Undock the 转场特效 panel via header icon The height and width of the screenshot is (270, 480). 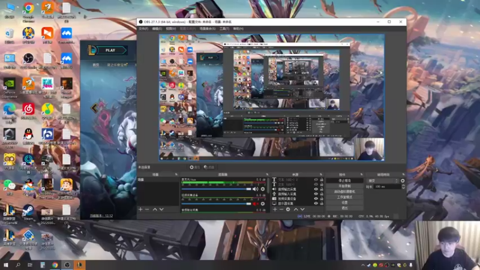(x=403, y=175)
